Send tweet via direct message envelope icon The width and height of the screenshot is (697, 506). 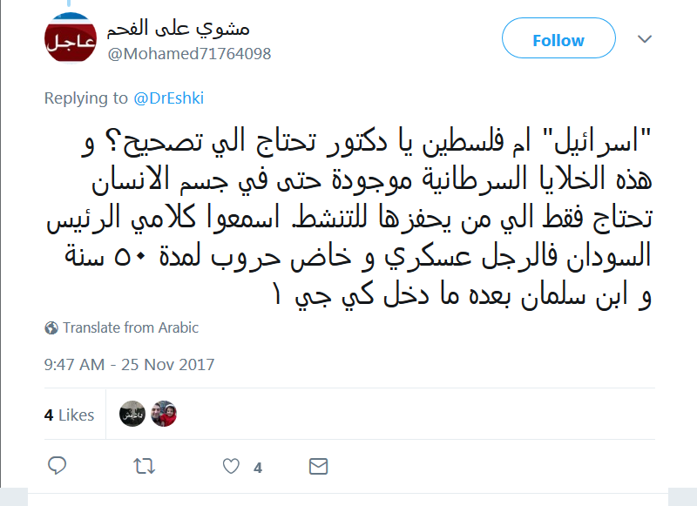317,467
